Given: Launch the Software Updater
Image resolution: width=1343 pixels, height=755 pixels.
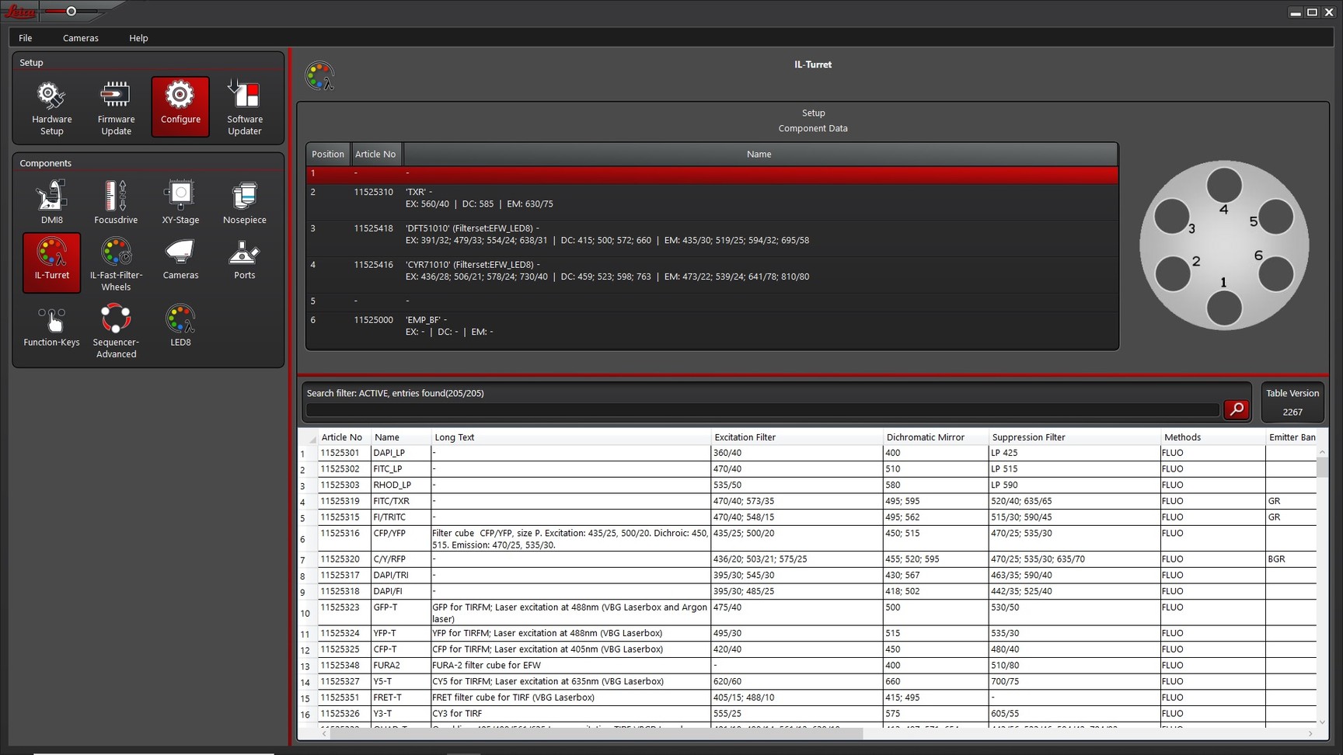Looking at the screenshot, I should click(x=244, y=106).
